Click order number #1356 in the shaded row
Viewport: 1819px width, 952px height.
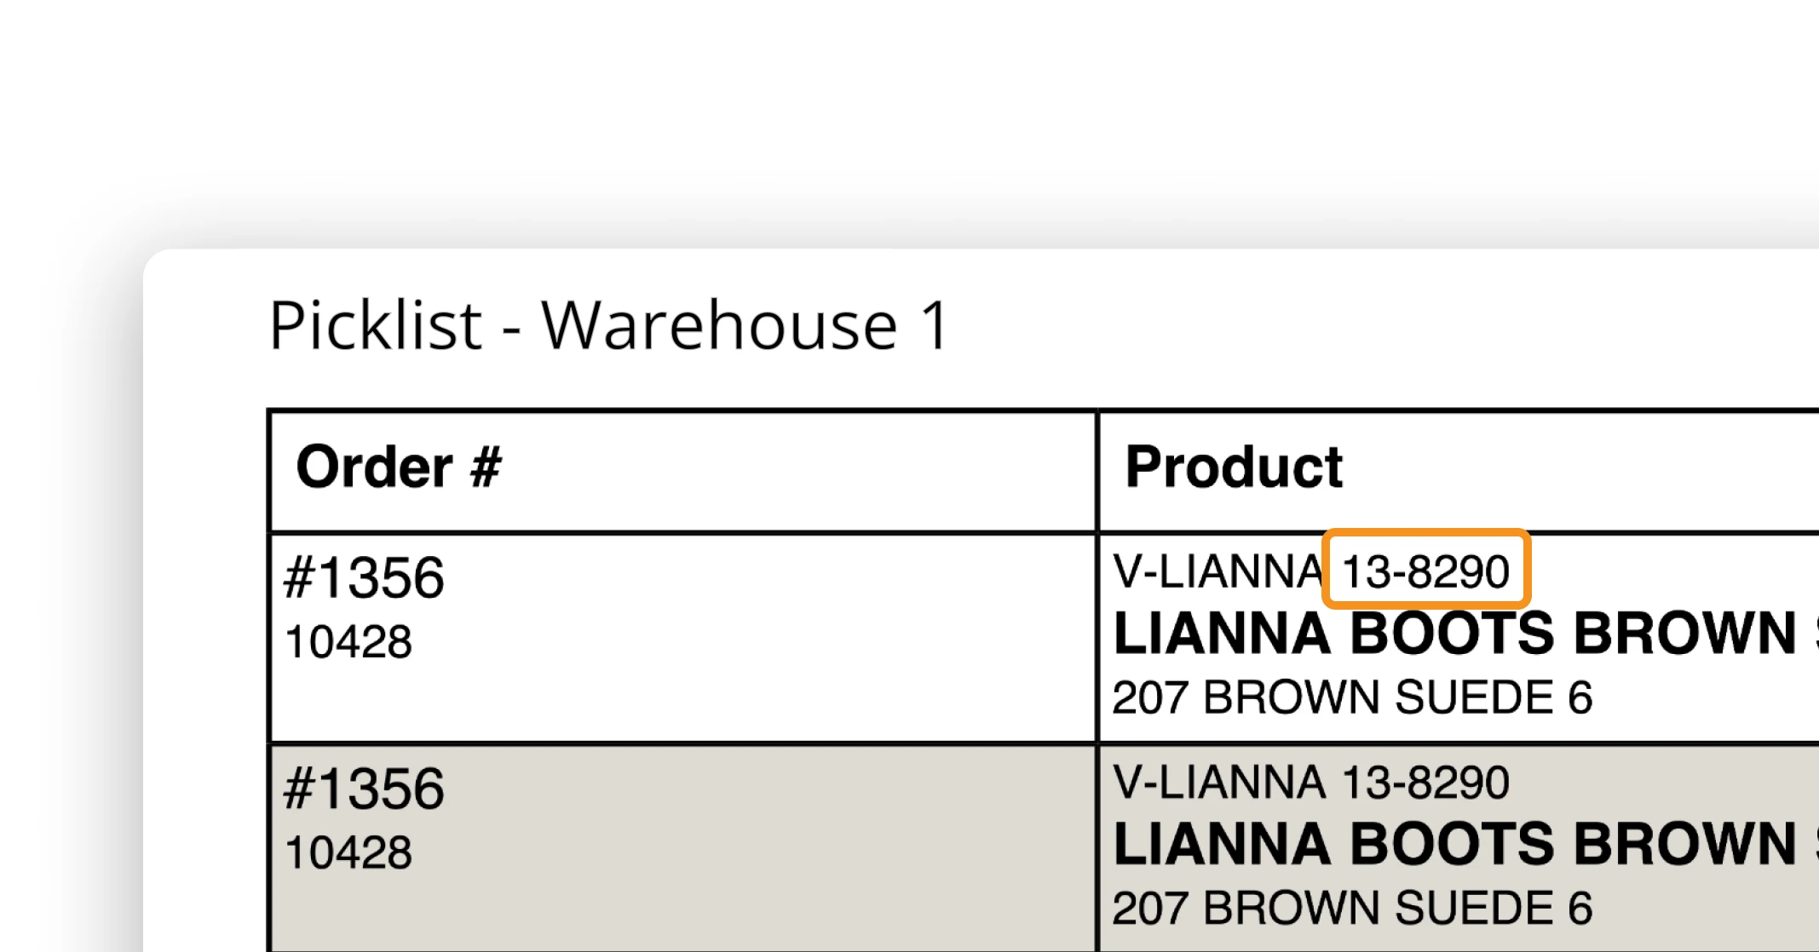coord(364,789)
